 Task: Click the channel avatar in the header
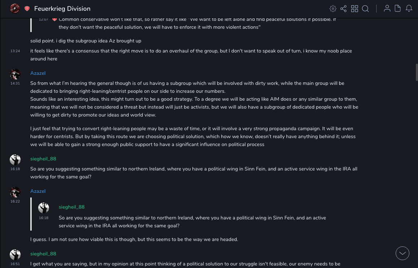[15, 9]
